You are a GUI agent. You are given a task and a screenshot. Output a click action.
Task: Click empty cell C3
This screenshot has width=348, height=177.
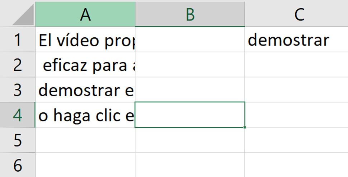tap(296, 90)
